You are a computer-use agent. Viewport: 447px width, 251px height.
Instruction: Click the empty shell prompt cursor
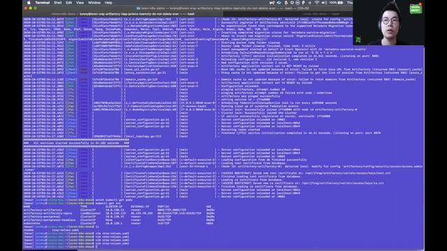(96, 247)
